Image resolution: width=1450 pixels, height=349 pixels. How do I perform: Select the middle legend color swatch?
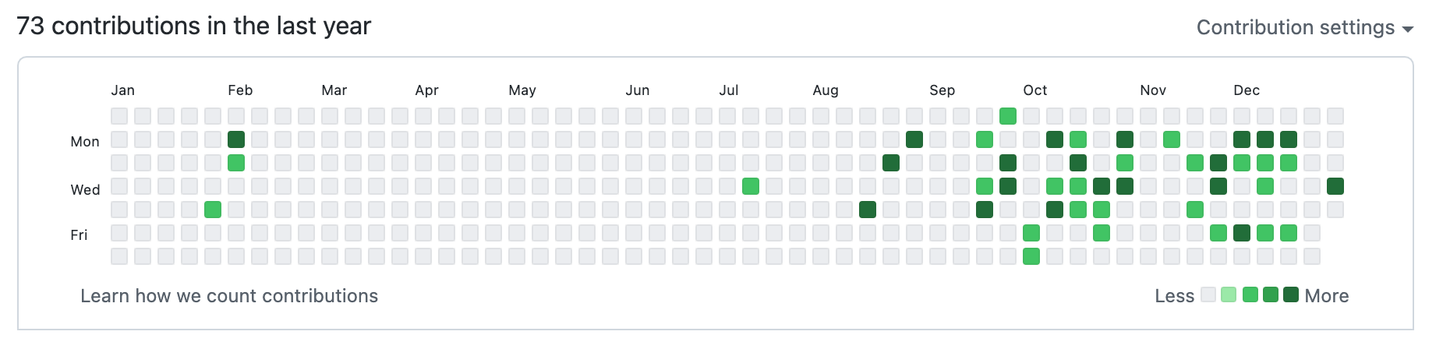[x=1250, y=295]
